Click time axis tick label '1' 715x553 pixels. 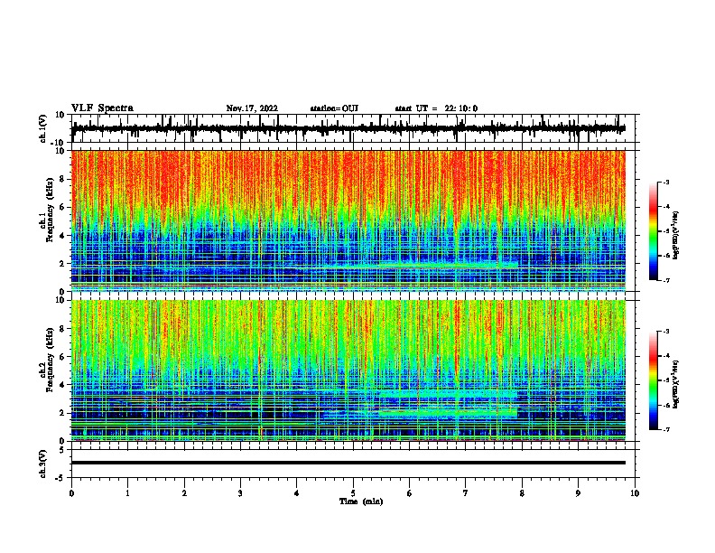tap(127, 493)
